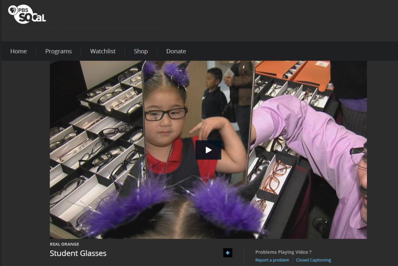Play the Student Glasses video
Screen dimensions: 398x266
pyautogui.click(x=208, y=150)
